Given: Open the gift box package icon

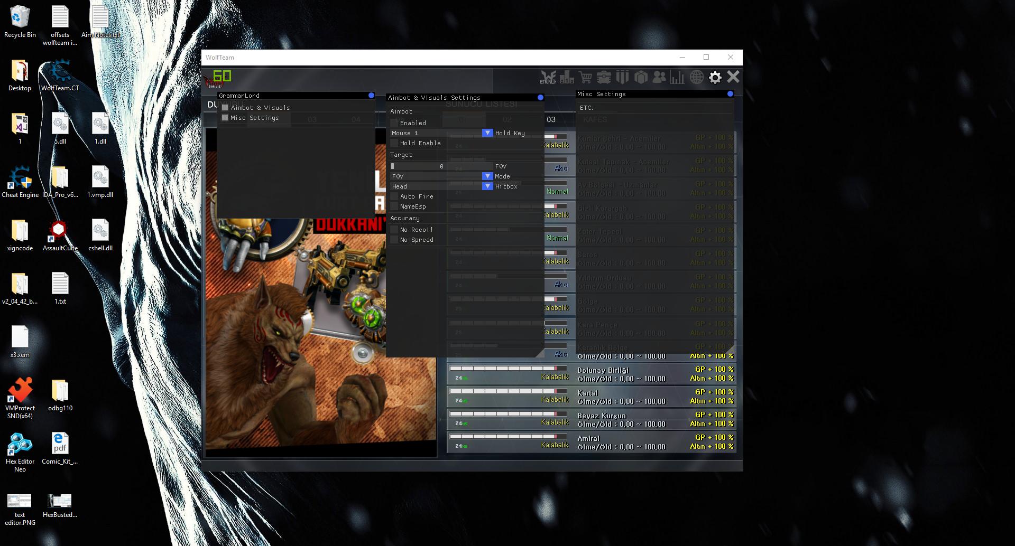Looking at the screenshot, I should (x=641, y=78).
